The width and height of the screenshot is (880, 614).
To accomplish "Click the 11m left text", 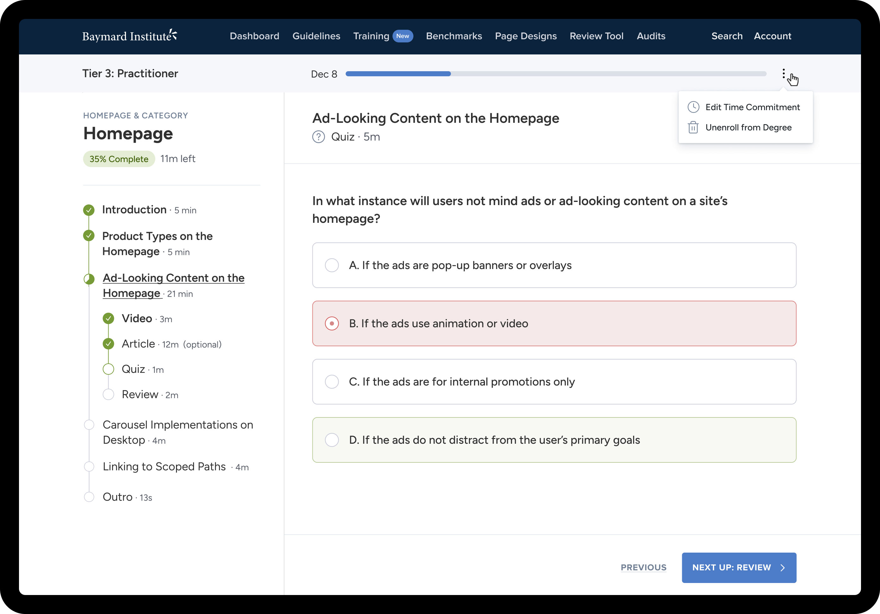I will [x=178, y=159].
